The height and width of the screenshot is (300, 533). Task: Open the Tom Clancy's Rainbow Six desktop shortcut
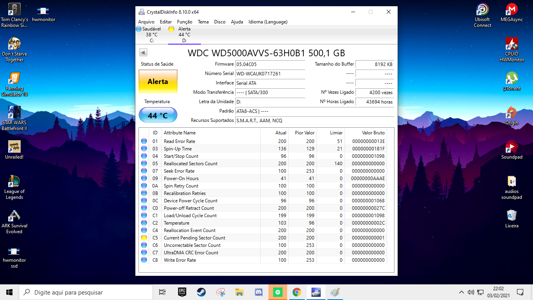tap(14, 16)
